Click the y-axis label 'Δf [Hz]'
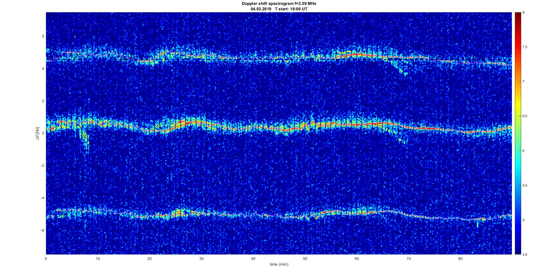544x273 pixels. 37,133
